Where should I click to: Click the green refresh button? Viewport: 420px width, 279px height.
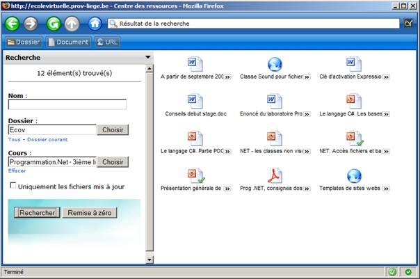click(x=54, y=24)
